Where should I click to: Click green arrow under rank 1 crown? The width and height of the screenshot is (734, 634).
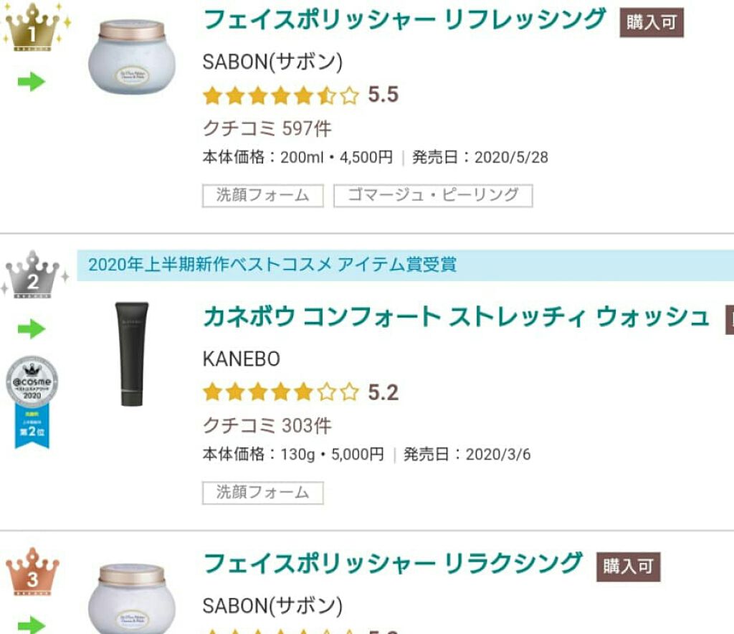coord(31,82)
